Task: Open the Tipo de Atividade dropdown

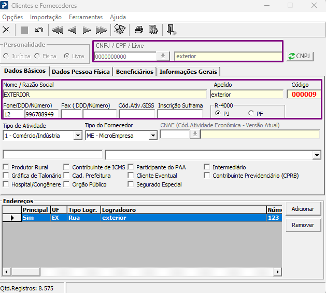Action: (78, 136)
